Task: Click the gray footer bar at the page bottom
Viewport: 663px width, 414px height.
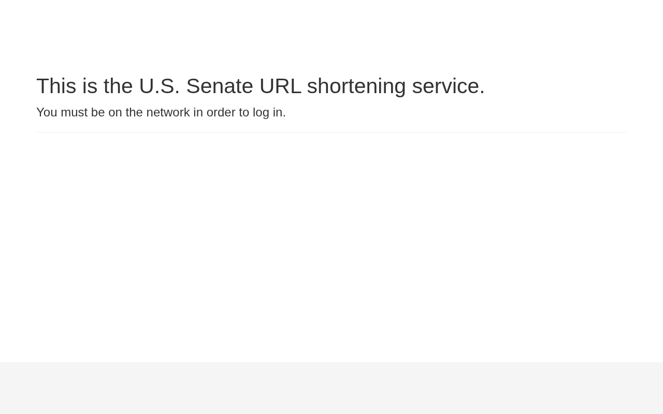Action: point(331,388)
